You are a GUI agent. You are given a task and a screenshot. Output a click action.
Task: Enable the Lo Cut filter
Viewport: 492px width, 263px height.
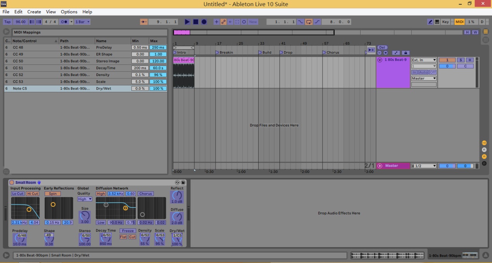(17, 194)
